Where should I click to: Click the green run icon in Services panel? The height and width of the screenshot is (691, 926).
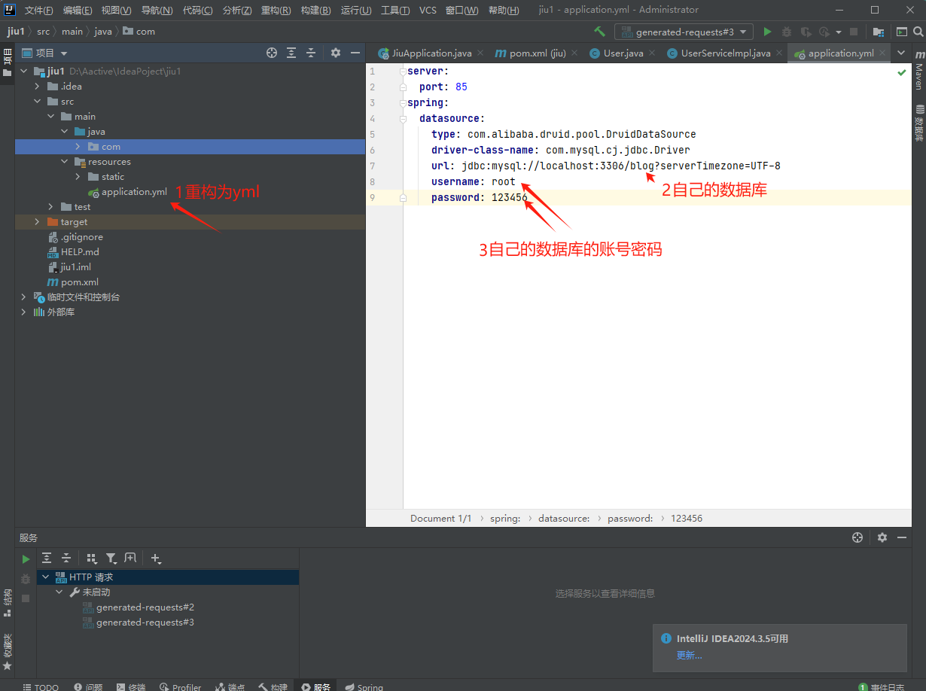26,559
